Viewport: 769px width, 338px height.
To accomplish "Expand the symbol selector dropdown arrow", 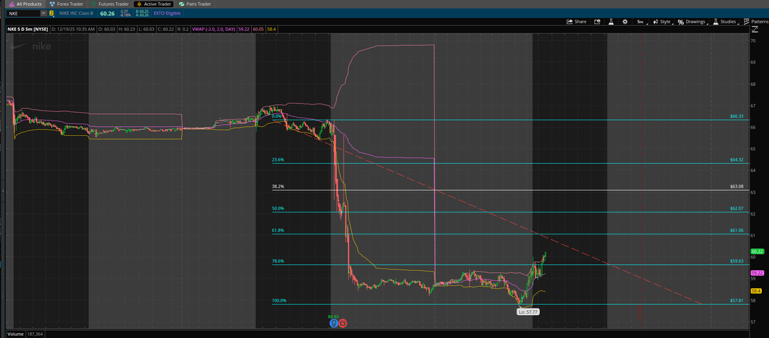I will pos(43,13).
